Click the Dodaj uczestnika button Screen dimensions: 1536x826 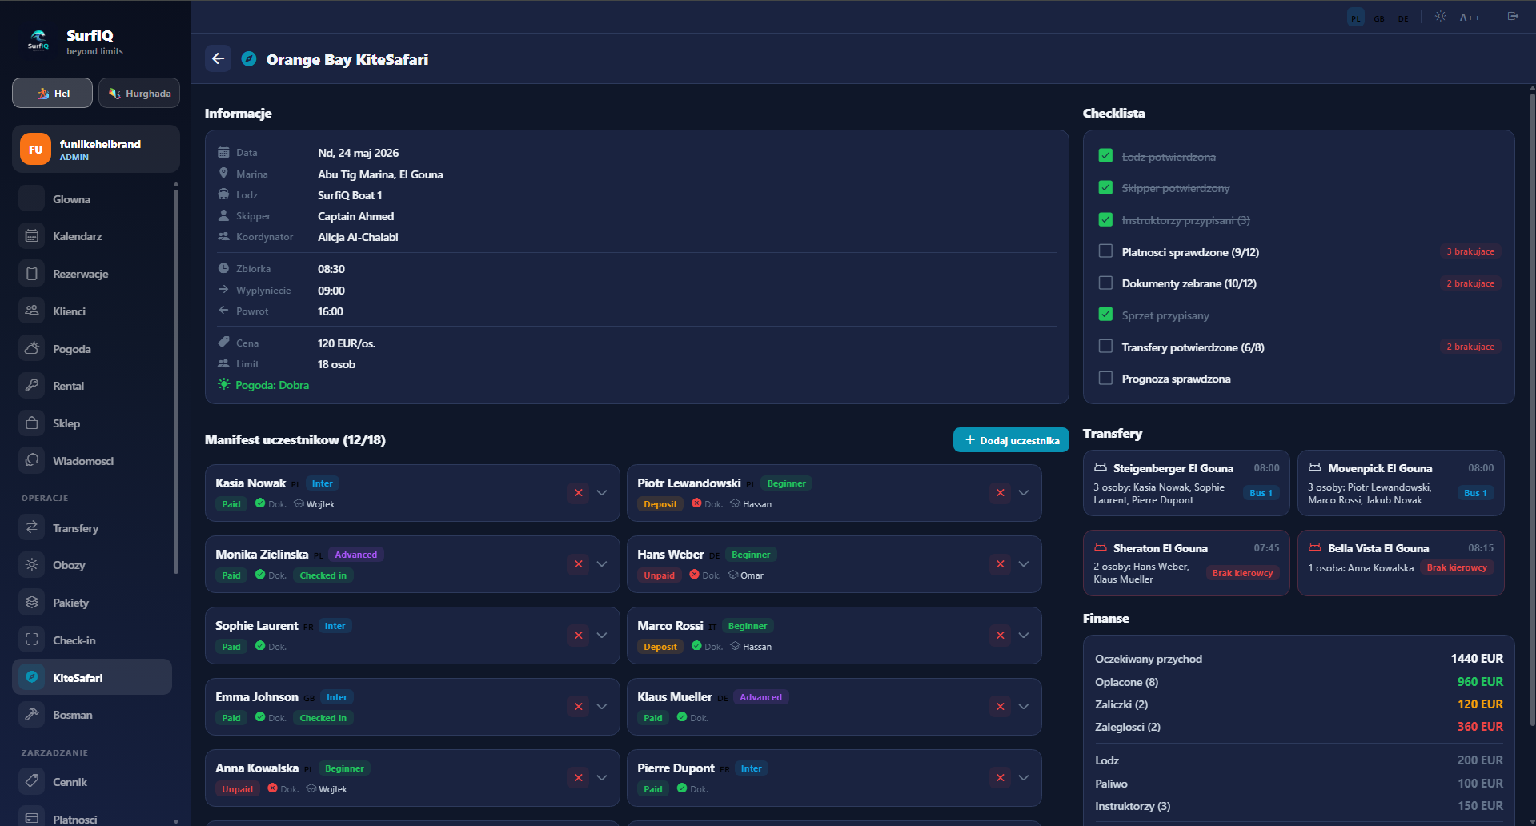click(1011, 440)
